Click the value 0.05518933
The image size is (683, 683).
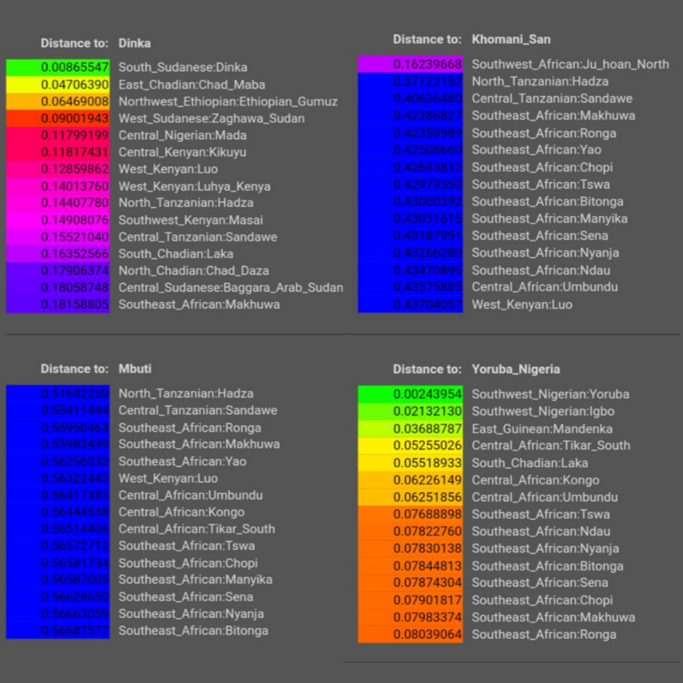427,462
